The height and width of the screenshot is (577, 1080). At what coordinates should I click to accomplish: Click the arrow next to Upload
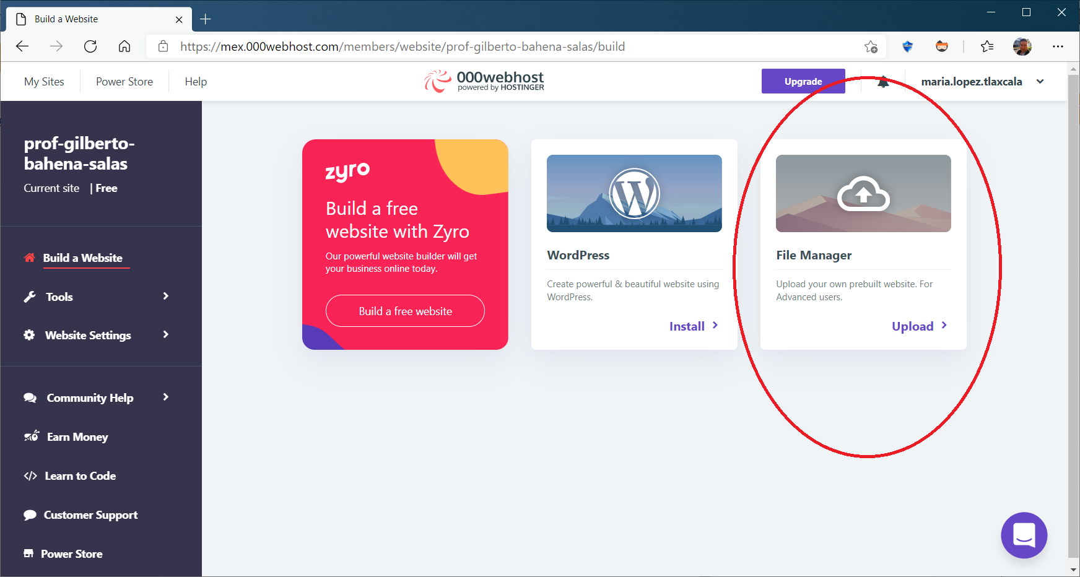944,325
